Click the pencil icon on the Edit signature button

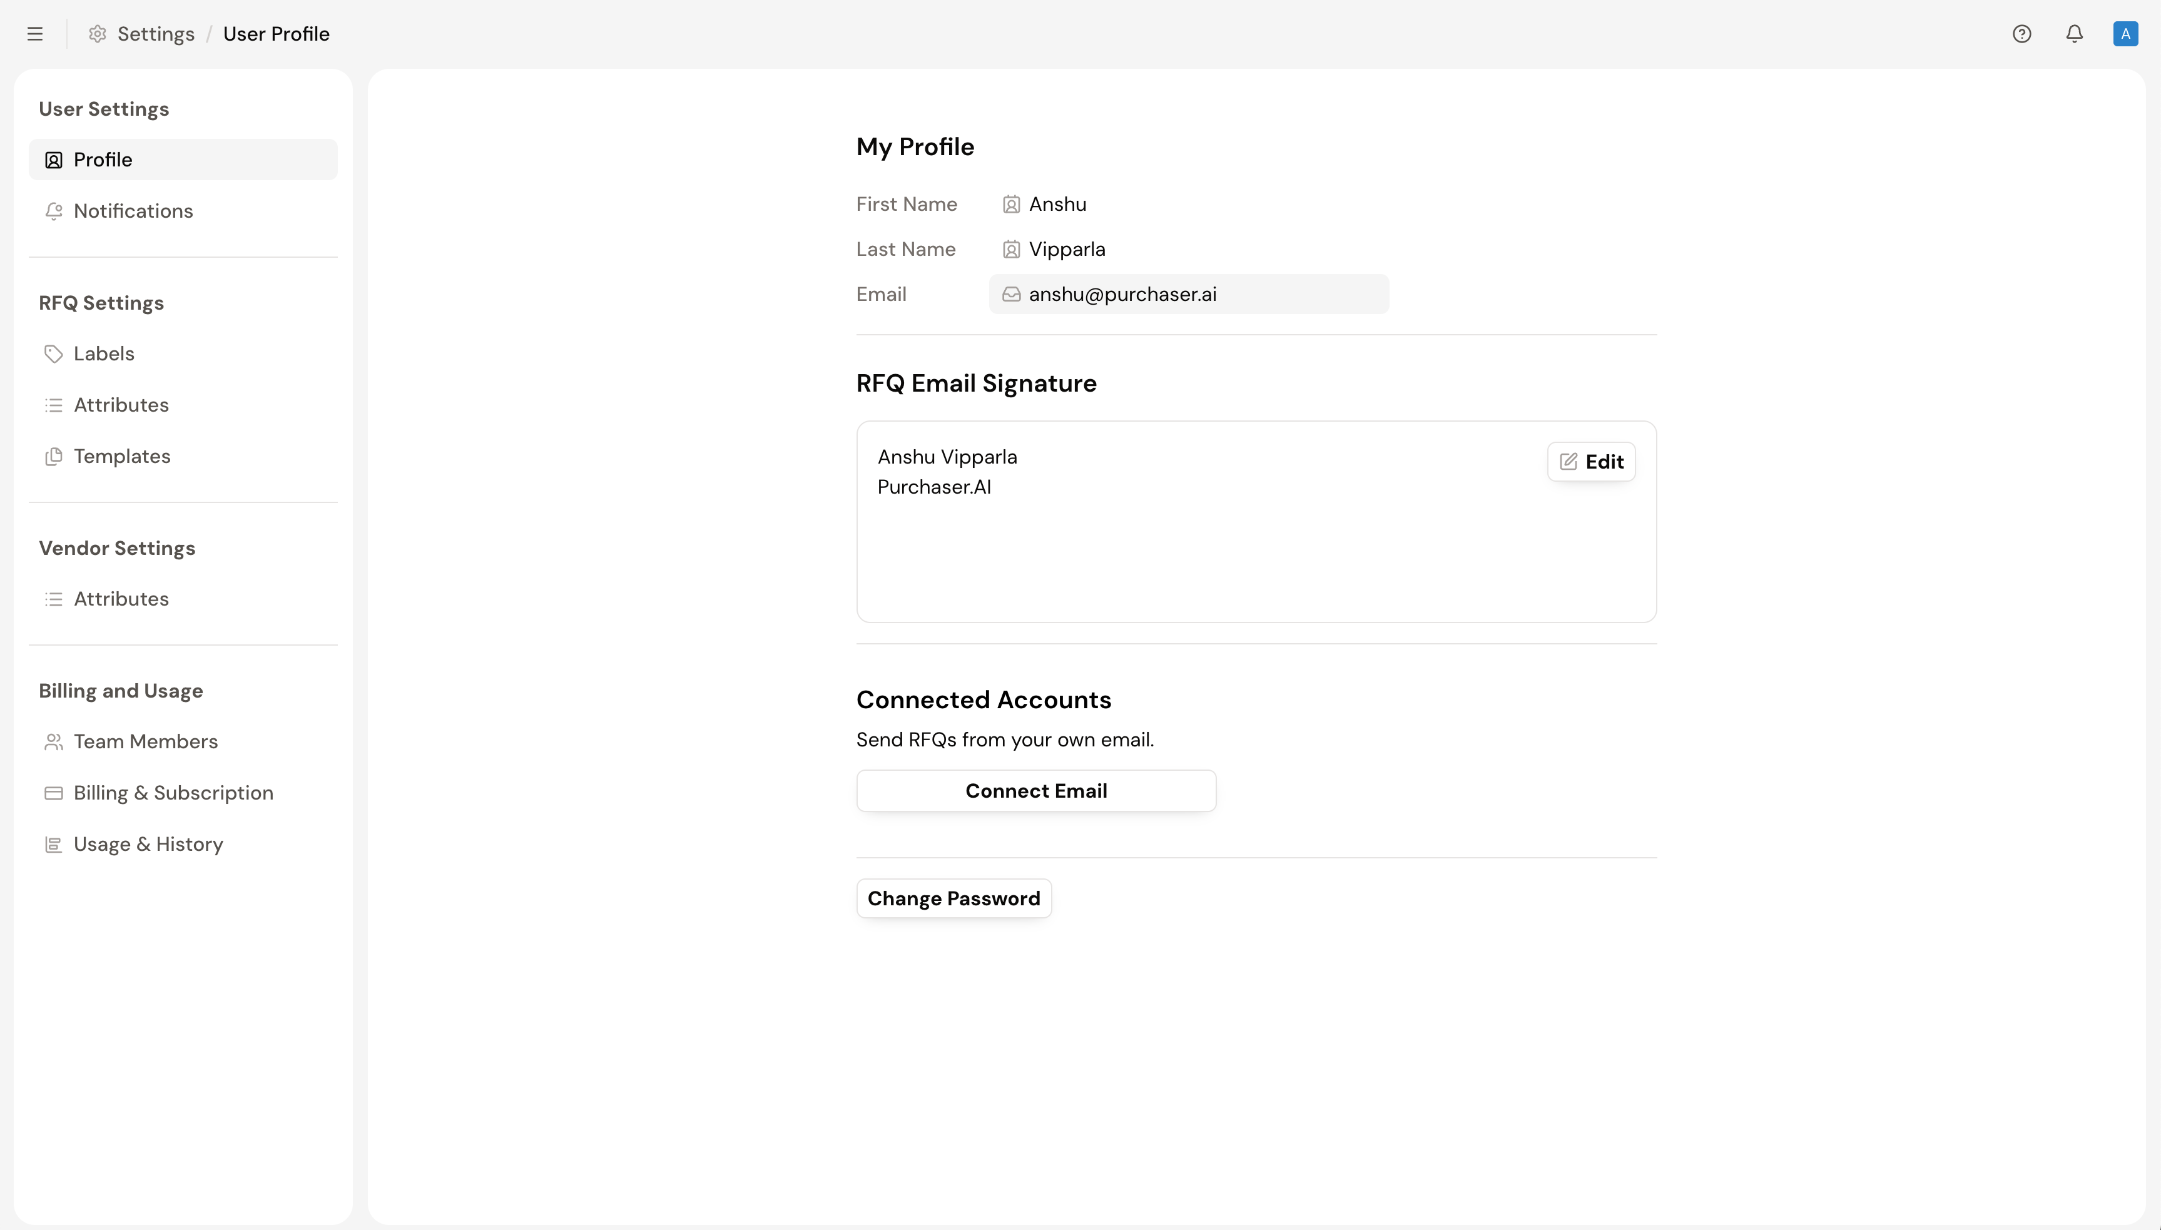click(1568, 461)
